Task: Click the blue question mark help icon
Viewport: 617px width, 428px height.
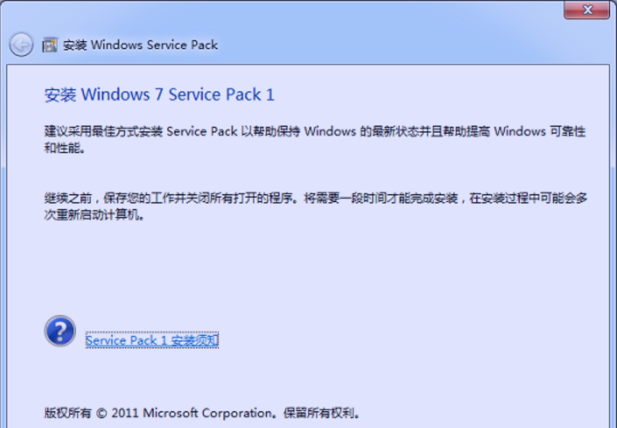Action: [60, 331]
